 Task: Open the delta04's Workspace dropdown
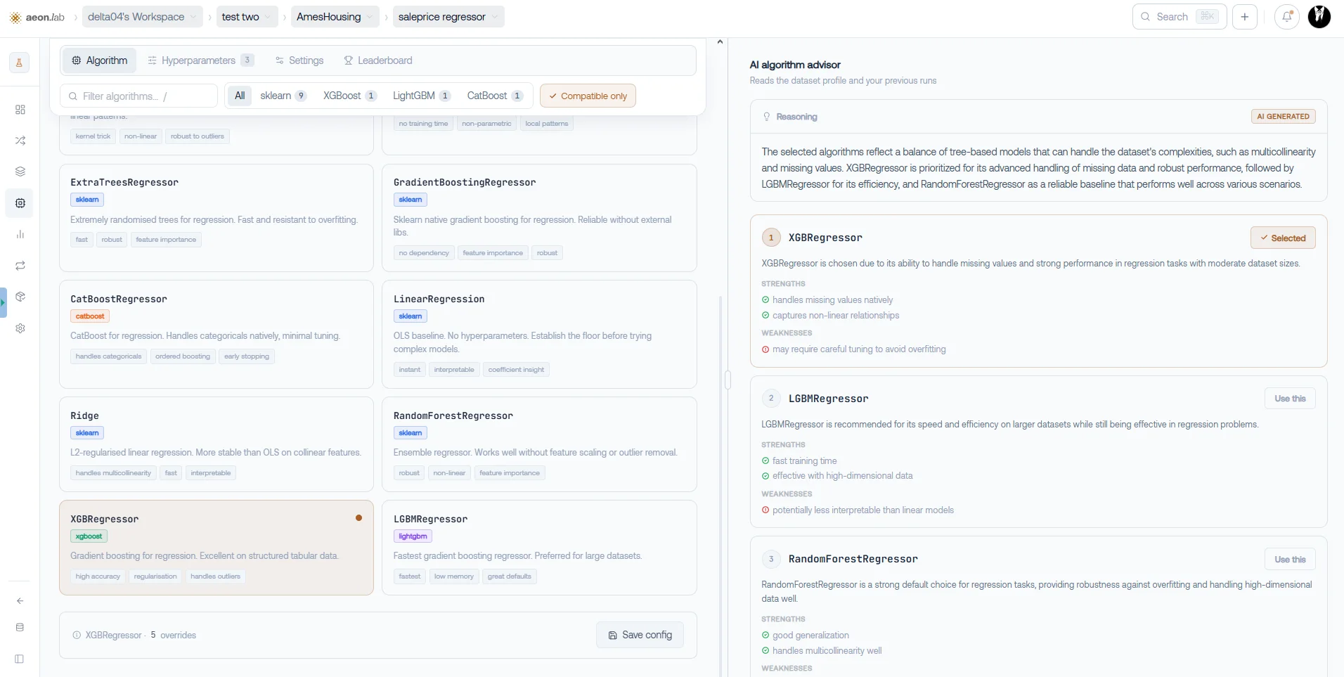[143, 17]
